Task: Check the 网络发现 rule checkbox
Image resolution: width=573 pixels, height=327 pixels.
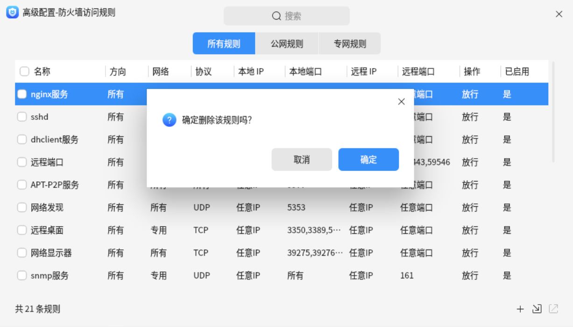Action: (x=22, y=208)
